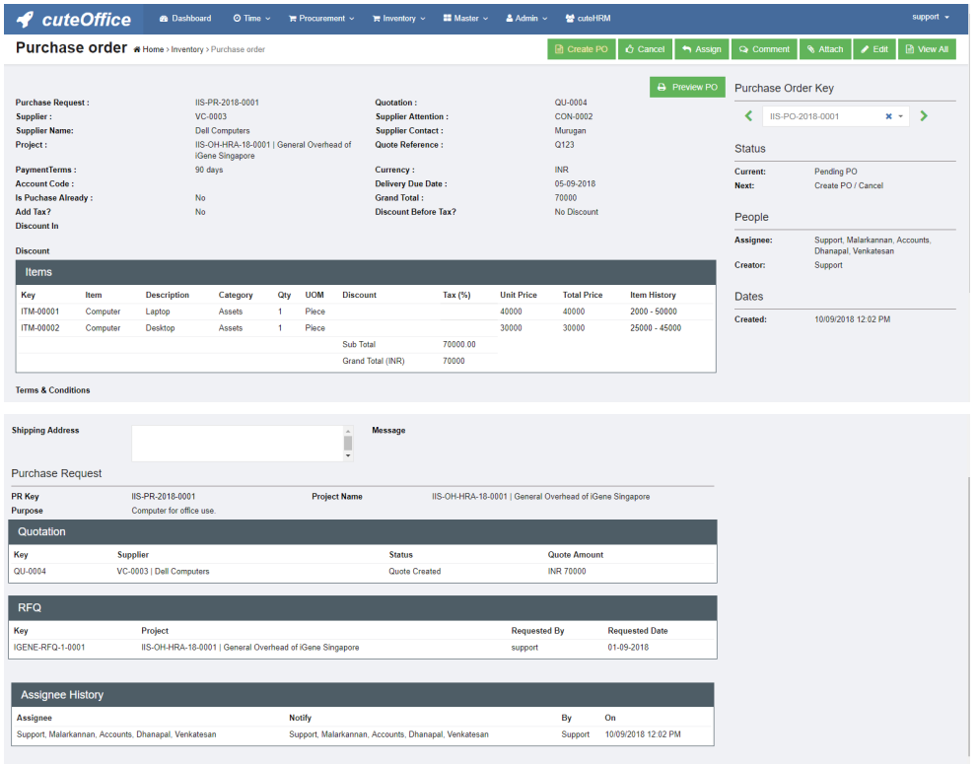The height and width of the screenshot is (764, 977).
Task: Open the Inventory menu
Action: [398, 18]
